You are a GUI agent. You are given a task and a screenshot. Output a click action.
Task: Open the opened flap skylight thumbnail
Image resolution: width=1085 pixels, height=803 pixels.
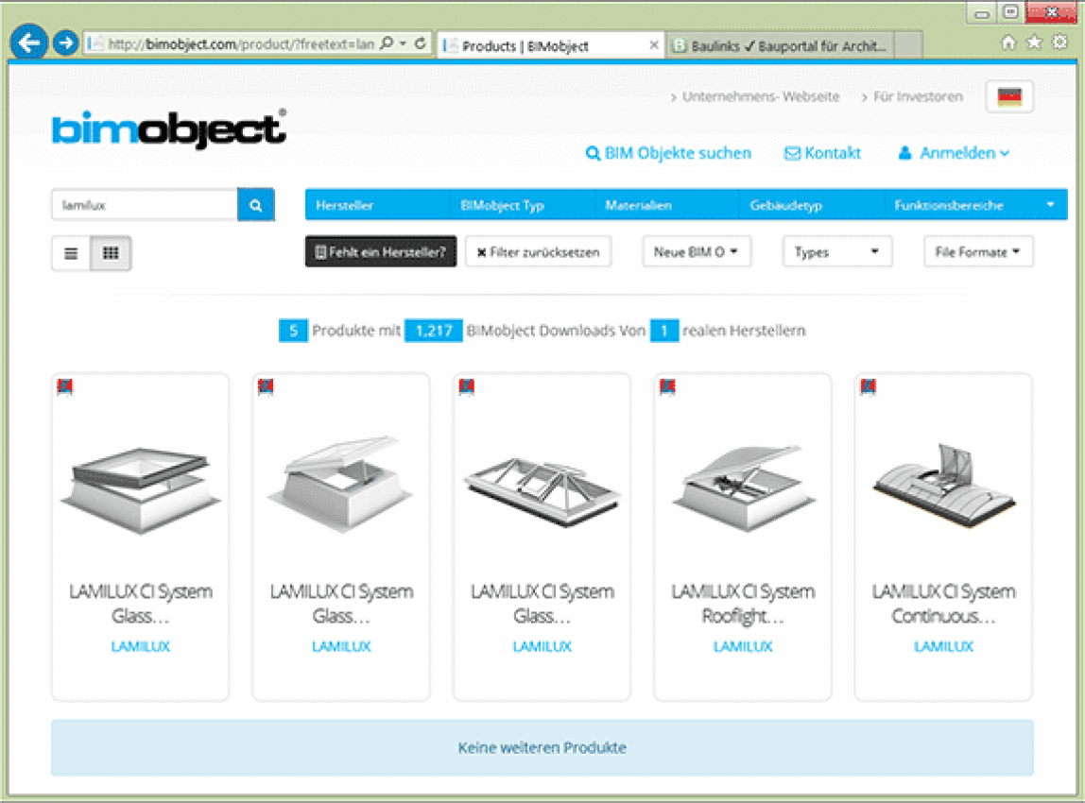click(x=341, y=484)
